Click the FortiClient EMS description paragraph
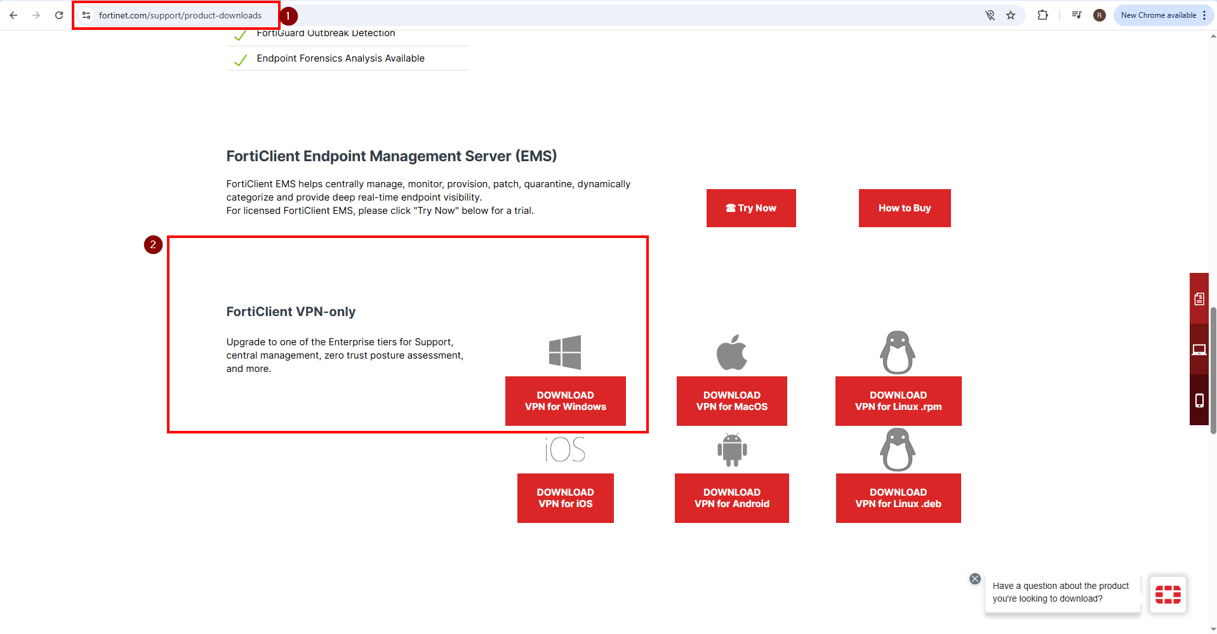Screen dimensions: 1217x634 (429, 197)
